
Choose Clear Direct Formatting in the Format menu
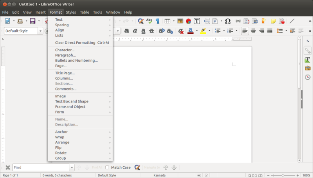80,43
